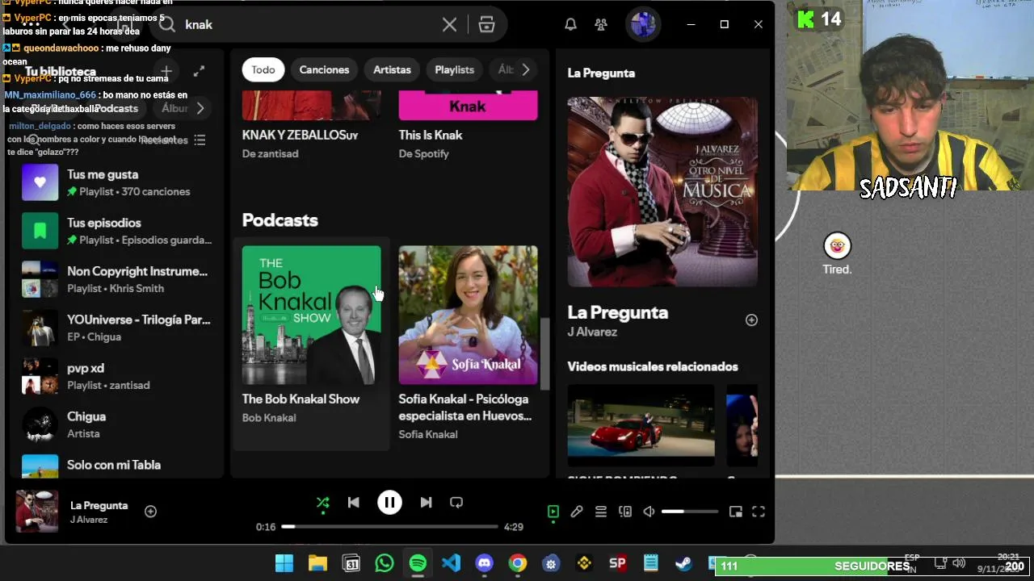Image resolution: width=1034 pixels, height=581 pixels.
Task: Filter library by Podcasts chip
Action: point(116,108)
